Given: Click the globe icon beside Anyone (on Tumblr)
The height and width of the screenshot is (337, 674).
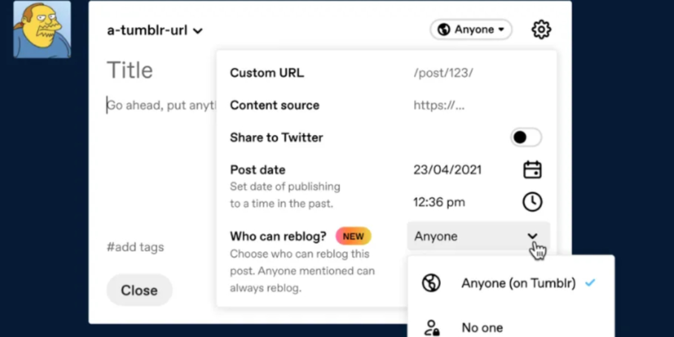Looking at the screenshot, I should 431,284.
